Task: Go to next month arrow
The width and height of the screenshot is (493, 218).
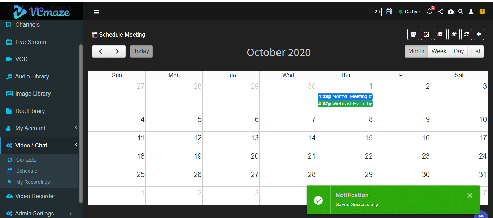Action: point(117,51)
